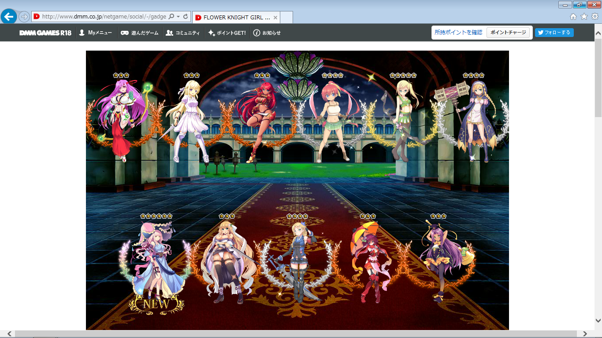Click the ポイントチャージ button
Viewport: 602px width, 338px height.
(508, 33)
